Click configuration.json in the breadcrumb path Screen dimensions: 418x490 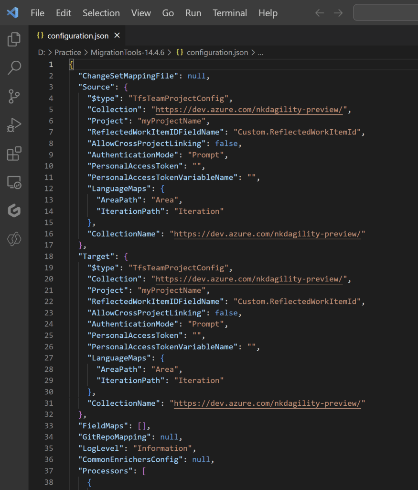[217, 53]
